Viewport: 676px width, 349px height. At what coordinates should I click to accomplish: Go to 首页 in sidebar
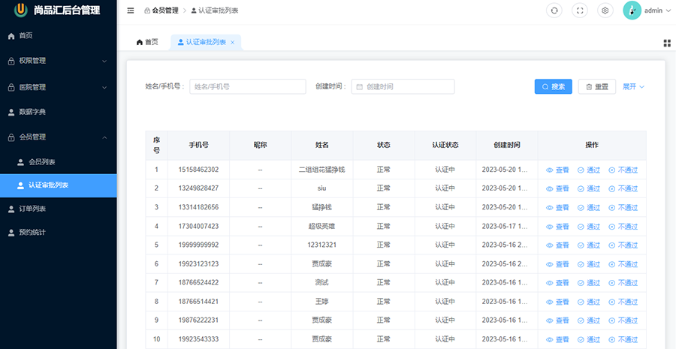[58, 36]
